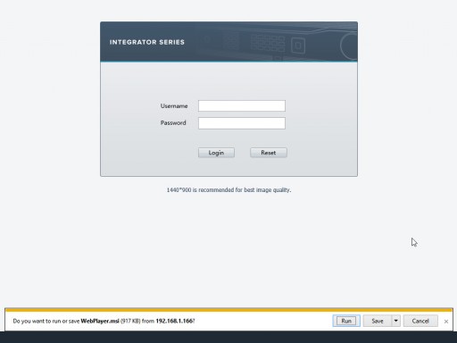Focus the Password text field
Screen dimensions: 457x343
pyautogui.click(x=242, y=123)
